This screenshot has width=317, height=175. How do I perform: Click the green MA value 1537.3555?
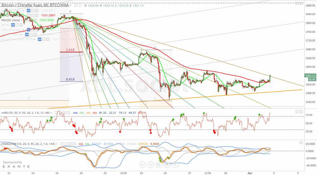click(x=47, y=20)
